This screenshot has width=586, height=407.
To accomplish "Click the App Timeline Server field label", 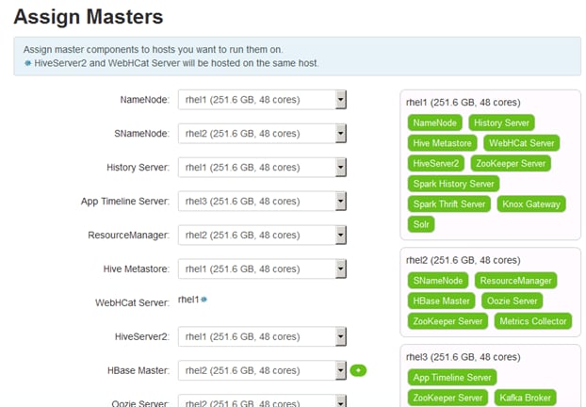I will (125, 201).
